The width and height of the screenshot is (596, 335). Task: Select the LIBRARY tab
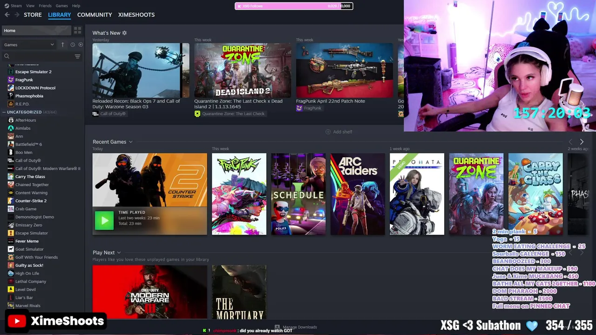click(x=60, y=15)
